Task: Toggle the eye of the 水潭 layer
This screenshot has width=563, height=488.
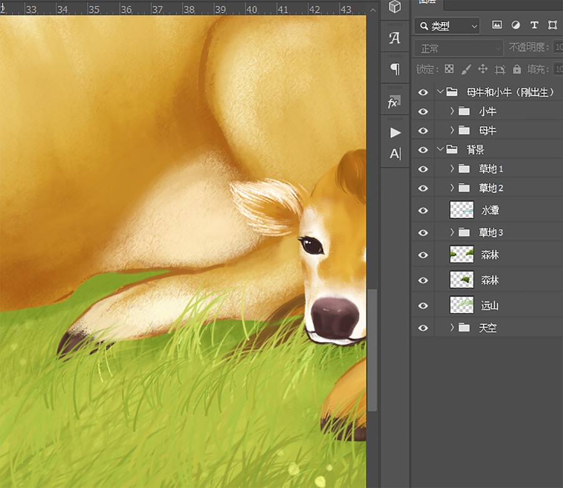Action: coord(423,210)
